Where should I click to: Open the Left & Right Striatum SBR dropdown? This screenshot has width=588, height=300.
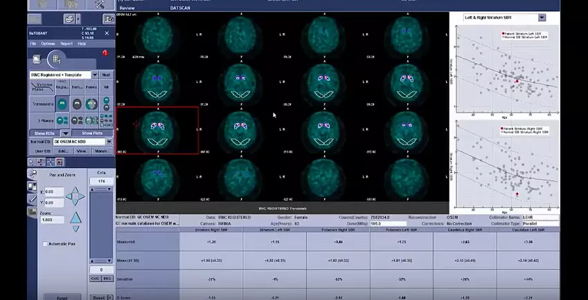(542, 17)
